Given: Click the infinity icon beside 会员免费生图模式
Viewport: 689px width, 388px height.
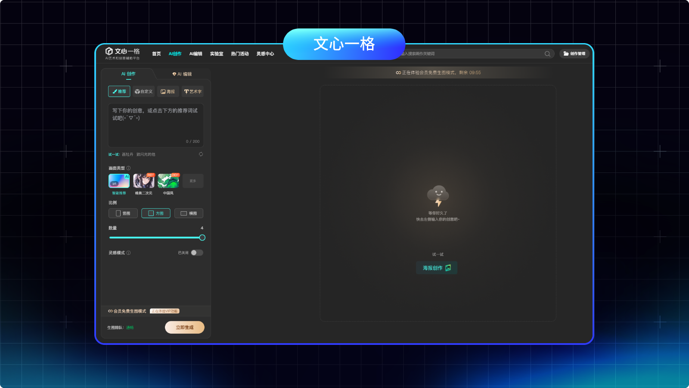Looking at the screenshot, I should [x=110, y=311].
